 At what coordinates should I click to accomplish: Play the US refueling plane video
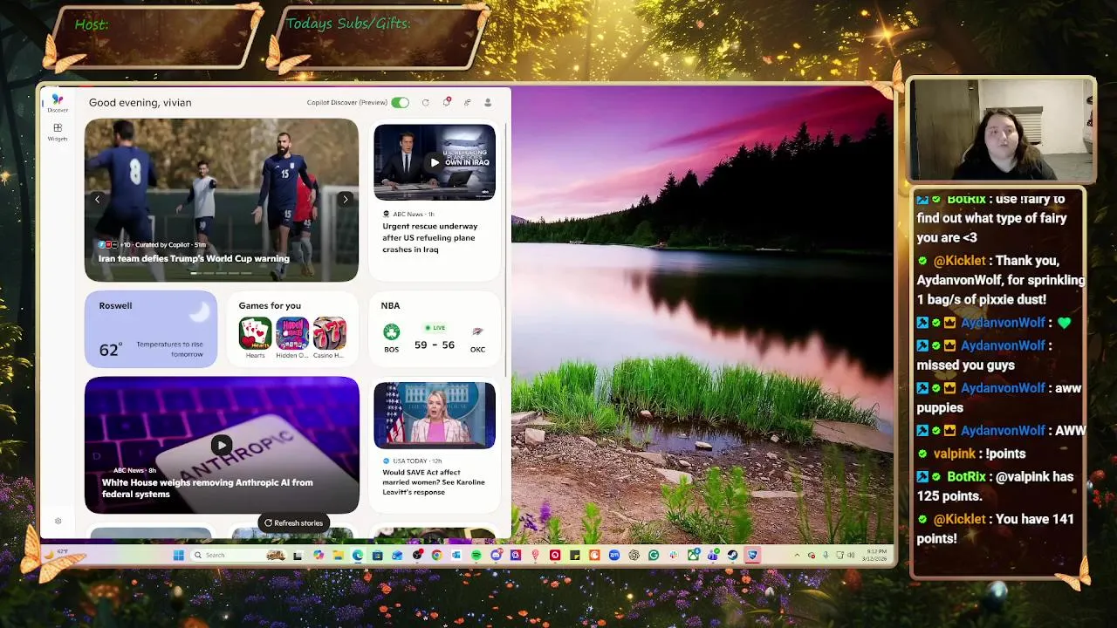(x=435, y=162)
